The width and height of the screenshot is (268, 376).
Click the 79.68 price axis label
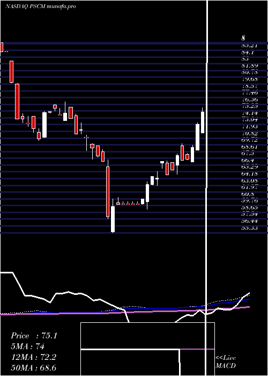(249, 79)
